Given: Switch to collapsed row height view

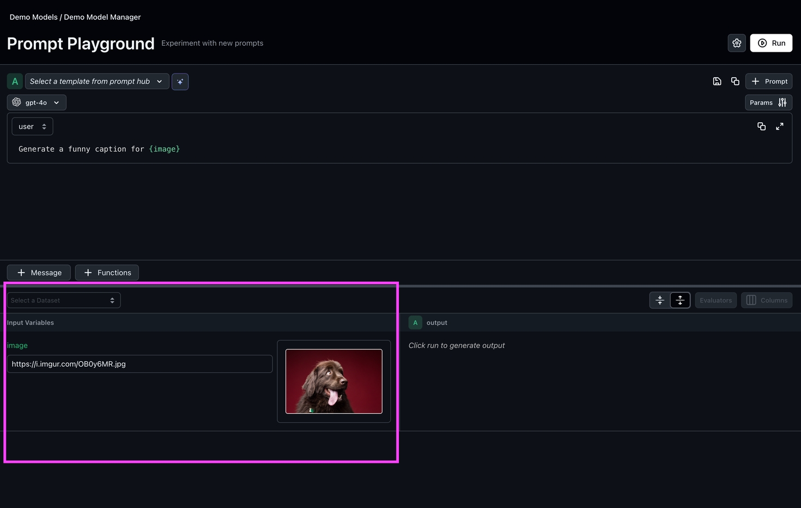Looking at the screenshot, I should click(x=660, y=300).
